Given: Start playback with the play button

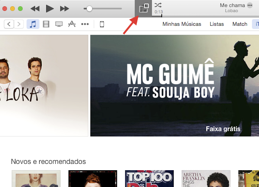Looking at the screenshot, I should tap(50, 9).
